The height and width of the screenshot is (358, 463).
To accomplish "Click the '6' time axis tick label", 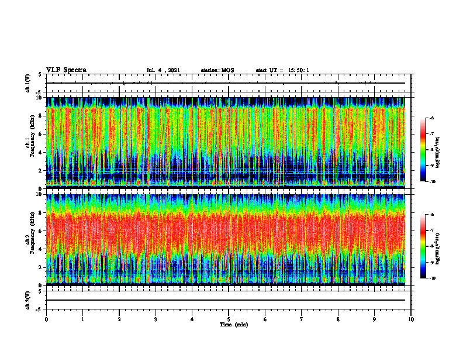I will click(265, 319).
